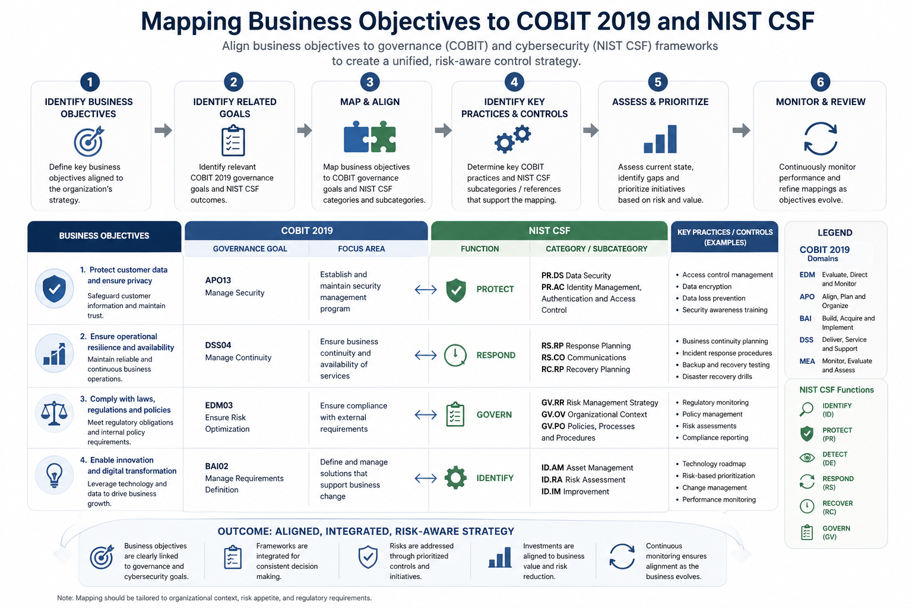Image resolution: width=912 pixels, height=608 pixels.
Task: Click the magnifier icon for IDENTIFY (ID) in legend
Action: click(x=807, y=409)
